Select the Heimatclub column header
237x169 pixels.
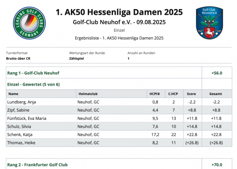coord(88,94)
